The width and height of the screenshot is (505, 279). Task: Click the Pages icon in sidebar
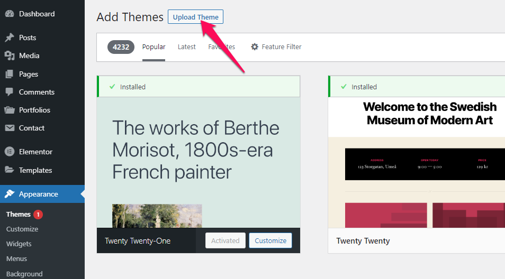click(10, 74)
